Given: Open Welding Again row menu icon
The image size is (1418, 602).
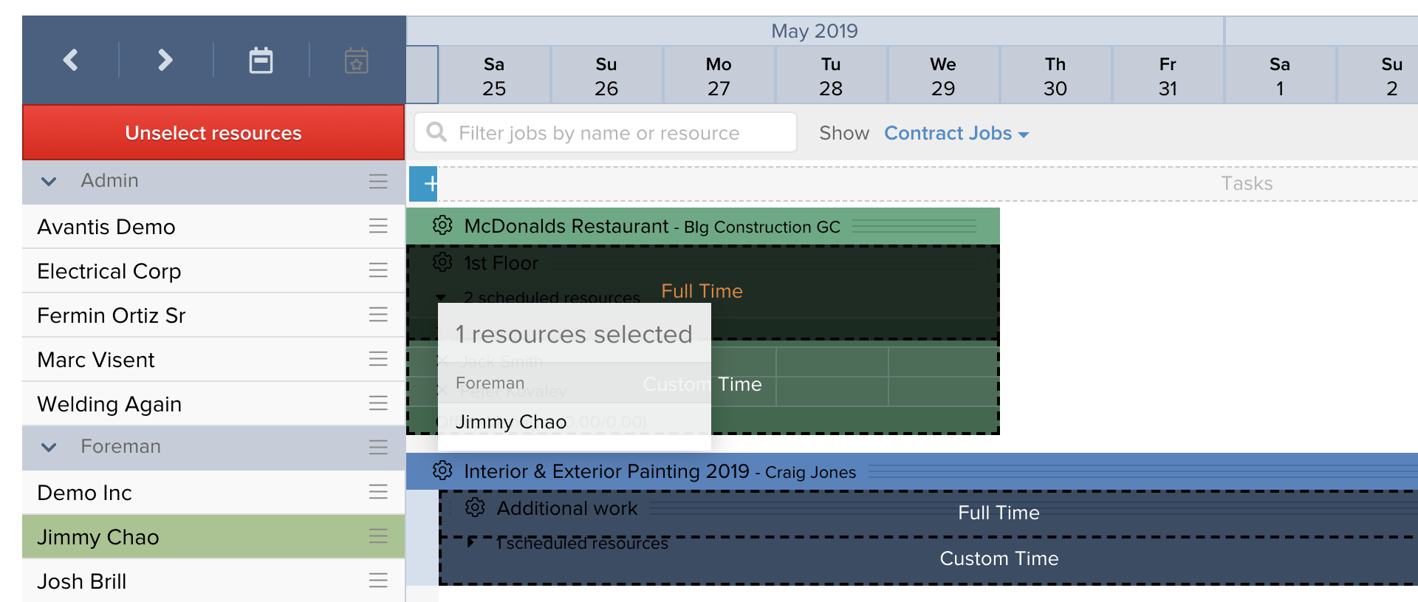Looking at the screenshot, I should [x=378, y=403].
